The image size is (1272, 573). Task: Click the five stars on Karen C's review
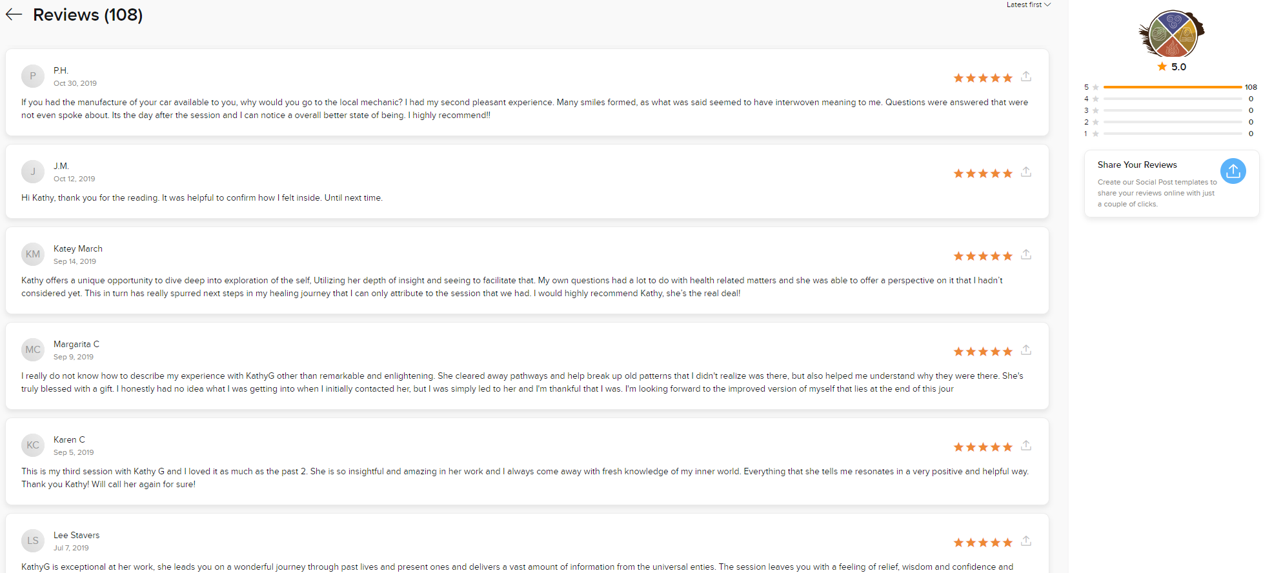coord(983,447)
